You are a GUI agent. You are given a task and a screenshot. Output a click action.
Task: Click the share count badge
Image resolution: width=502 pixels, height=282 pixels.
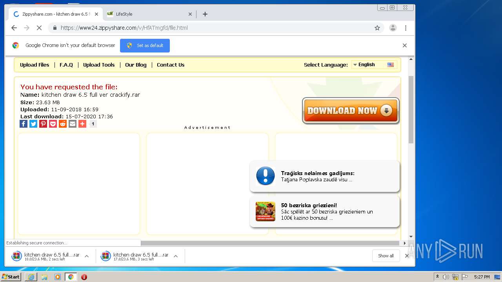[93, 124]
